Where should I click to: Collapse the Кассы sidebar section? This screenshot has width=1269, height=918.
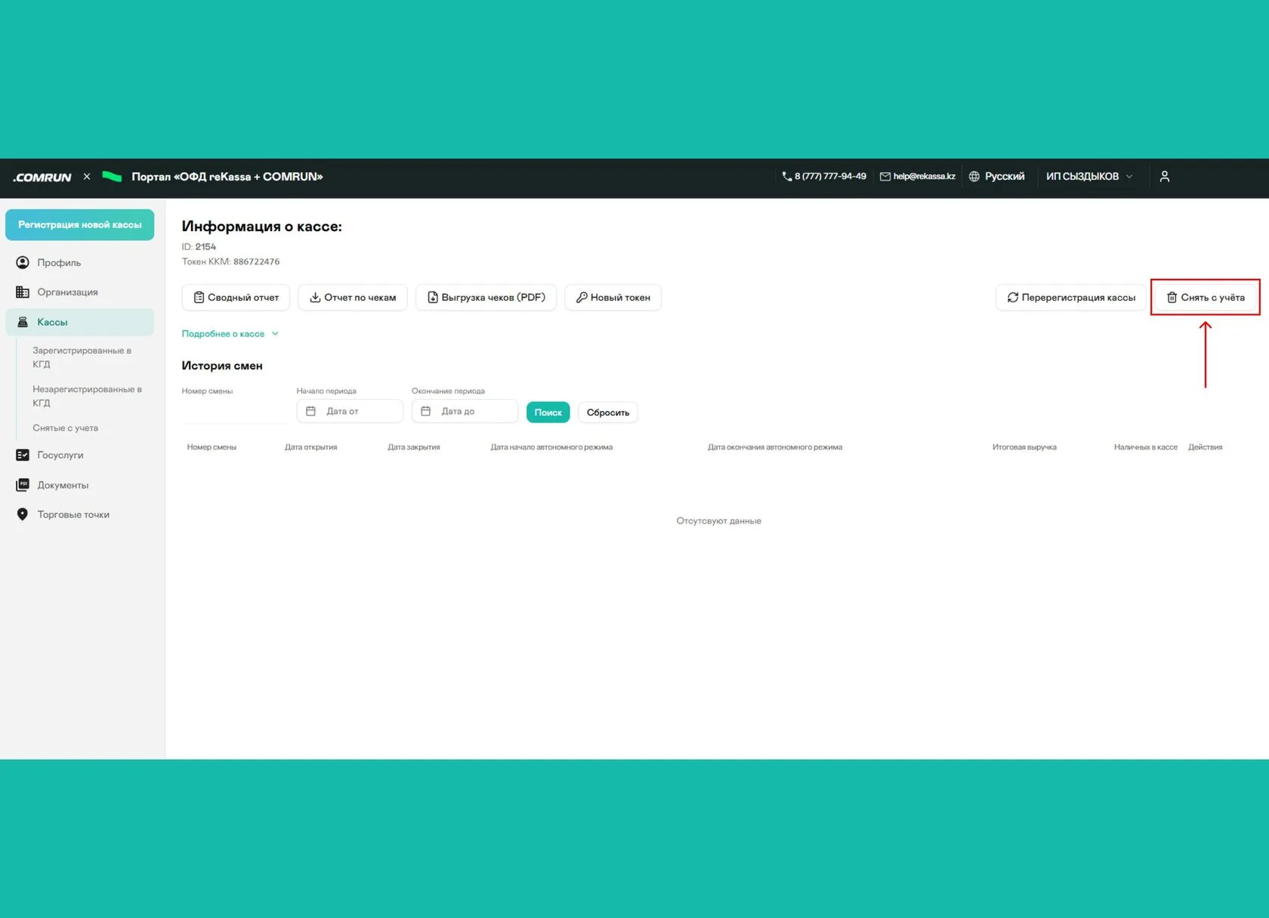point(79,322)
